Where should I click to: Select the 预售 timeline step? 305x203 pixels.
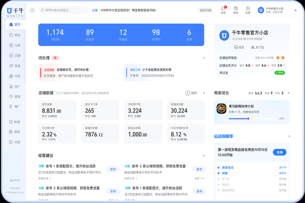225,173
